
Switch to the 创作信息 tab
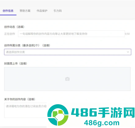(x=8, y=11)
